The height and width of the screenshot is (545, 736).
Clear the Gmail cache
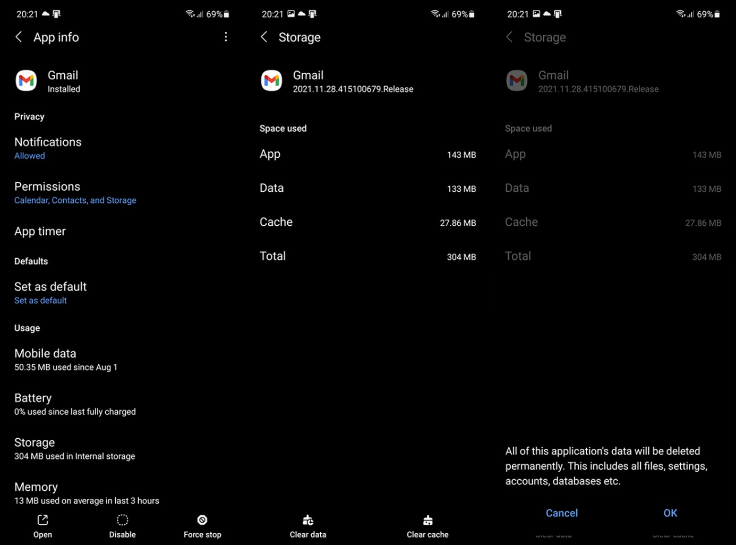point(427,525)
